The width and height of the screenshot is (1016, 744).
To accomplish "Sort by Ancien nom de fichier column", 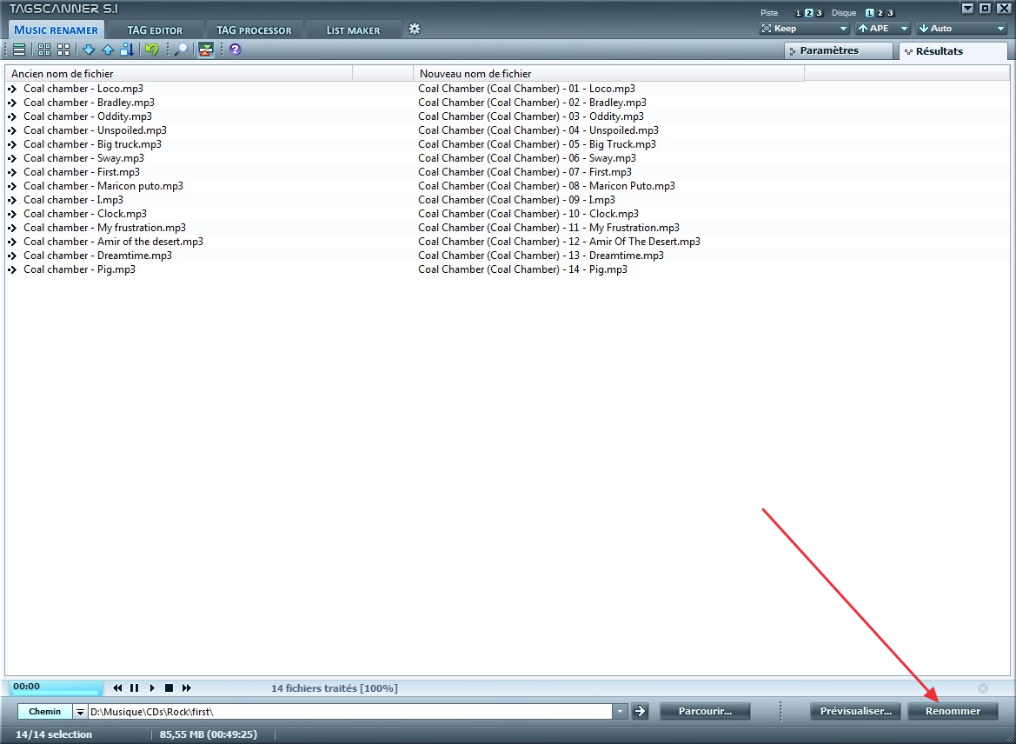I will (179, 74).
